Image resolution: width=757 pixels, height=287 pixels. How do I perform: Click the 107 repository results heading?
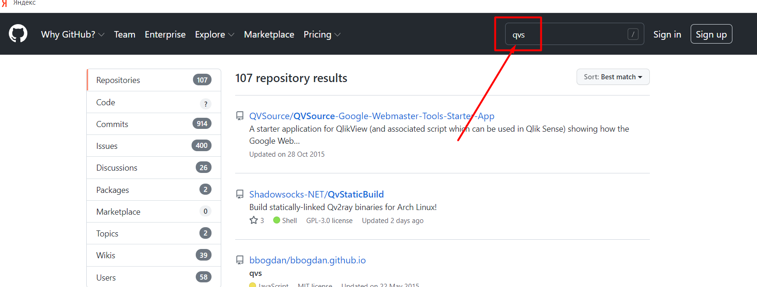tap(291, 78)
